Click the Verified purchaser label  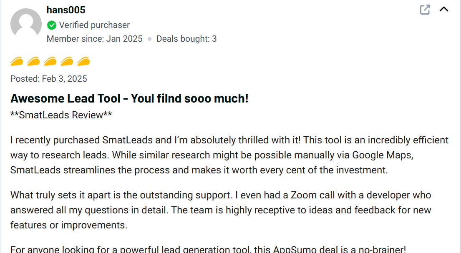click(x=94, y=25)
